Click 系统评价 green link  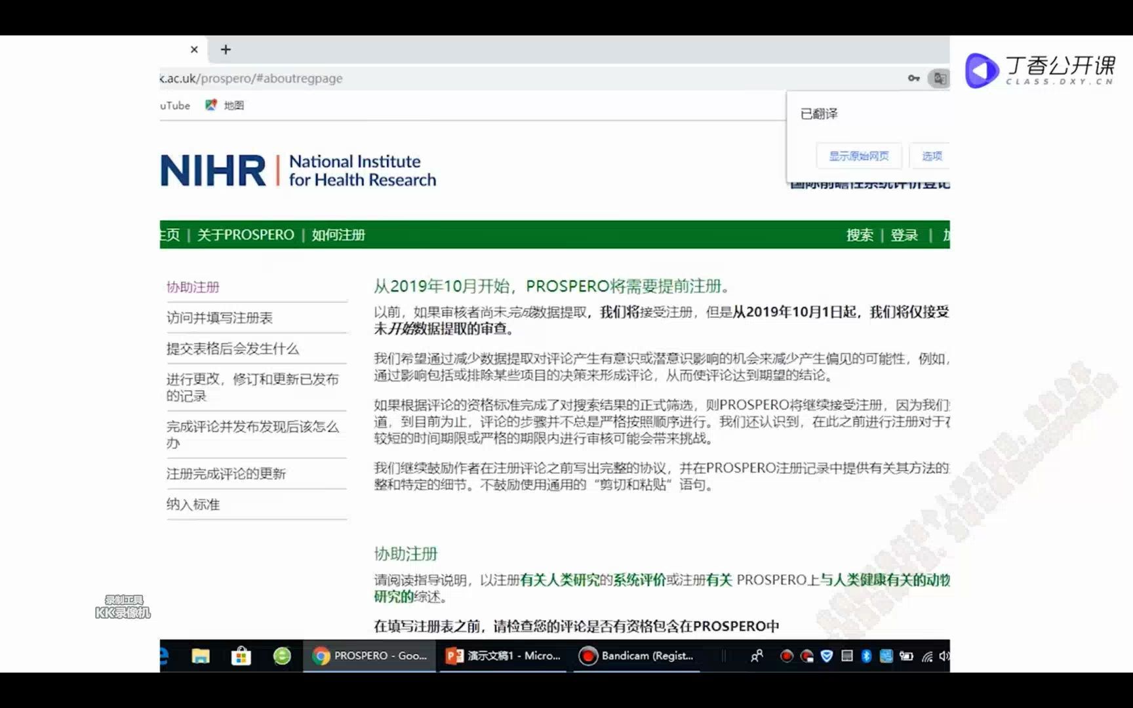pos(639,580)
